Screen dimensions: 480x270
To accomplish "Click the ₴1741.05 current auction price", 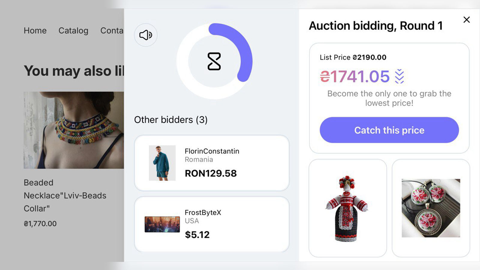I will click(x=355, y=76).
